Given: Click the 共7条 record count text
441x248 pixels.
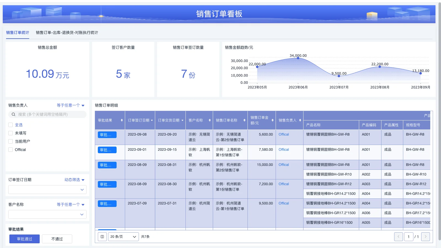Looking at the screenshot, I should (x=145, y=237).
